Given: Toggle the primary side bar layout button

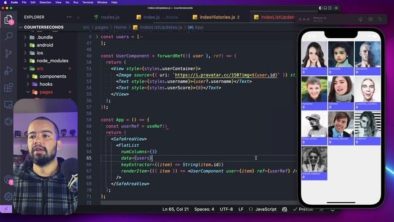Looking at the screenshot, I should (321, 8).
